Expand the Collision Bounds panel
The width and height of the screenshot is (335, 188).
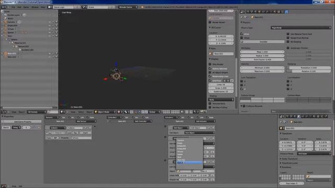coord(241,106)
